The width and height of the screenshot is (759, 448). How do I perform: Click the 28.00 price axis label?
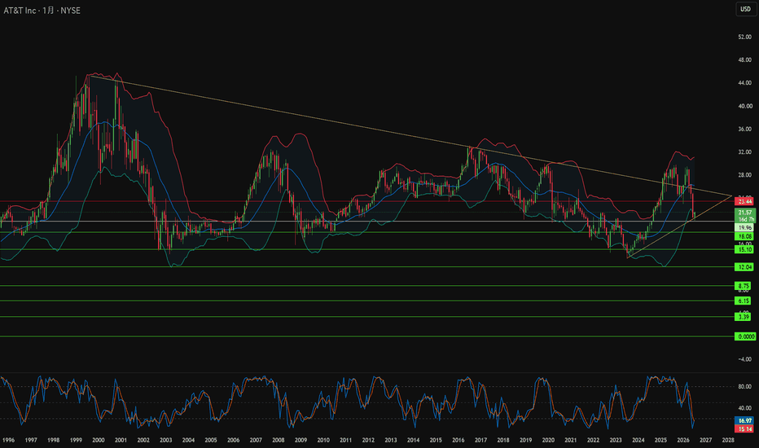(745, 175)
